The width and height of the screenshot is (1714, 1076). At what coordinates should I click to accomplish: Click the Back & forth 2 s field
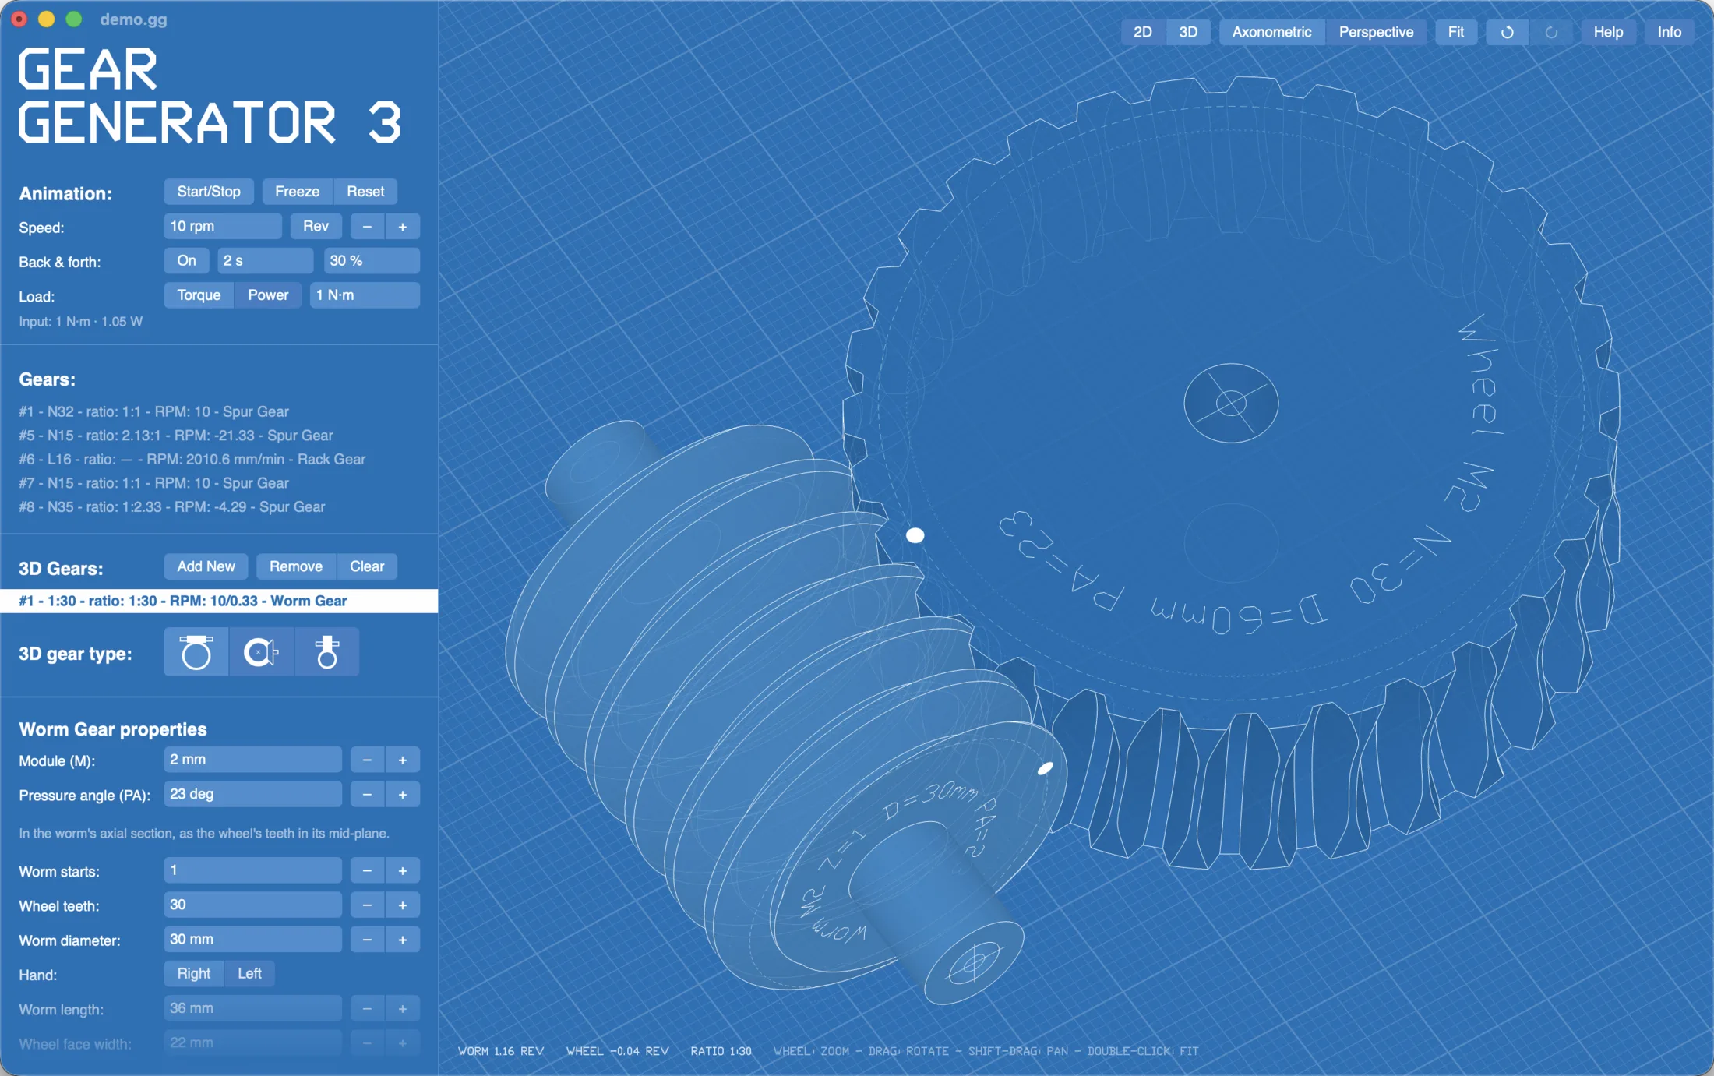pos(266,261)
